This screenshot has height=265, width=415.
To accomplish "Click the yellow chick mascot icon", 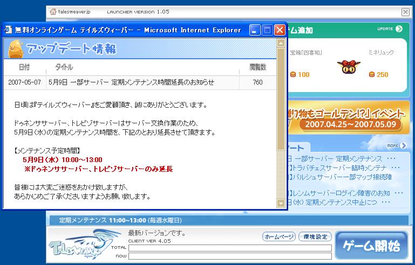I will (16, 49).
